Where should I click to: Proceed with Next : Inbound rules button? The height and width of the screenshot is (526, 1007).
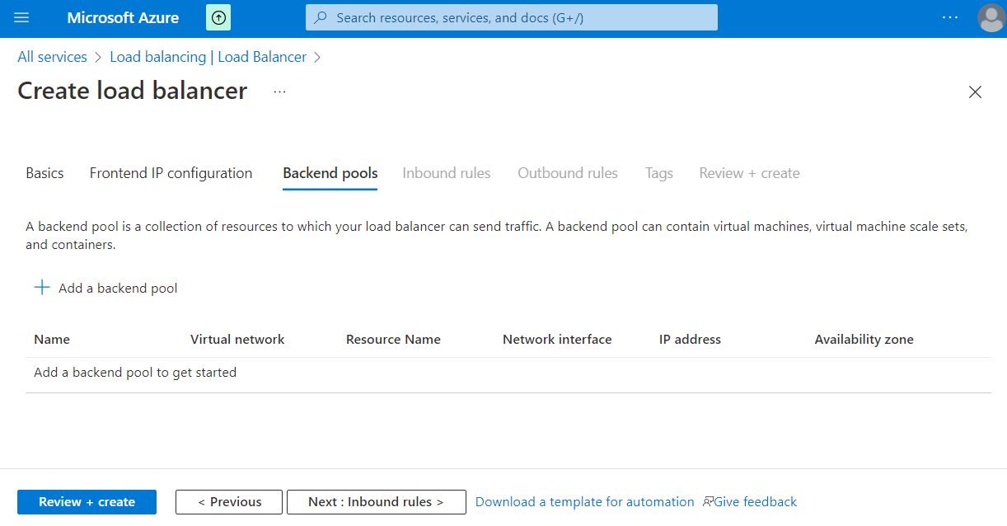pos(376,502)
